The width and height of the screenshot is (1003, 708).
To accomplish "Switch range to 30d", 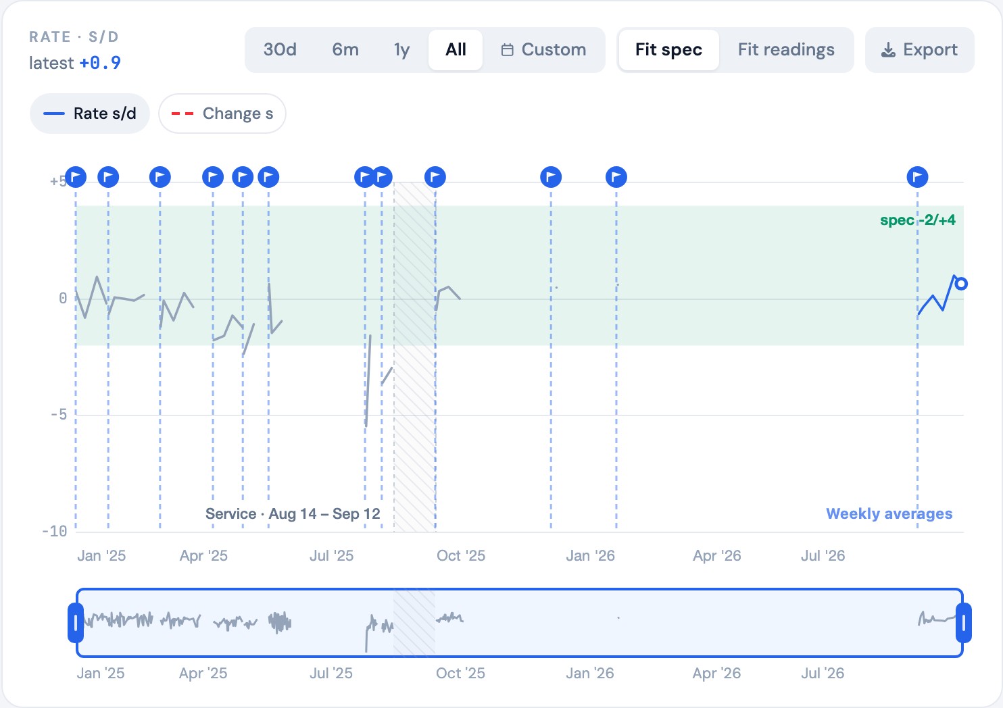I will click(x=280, y=49).
